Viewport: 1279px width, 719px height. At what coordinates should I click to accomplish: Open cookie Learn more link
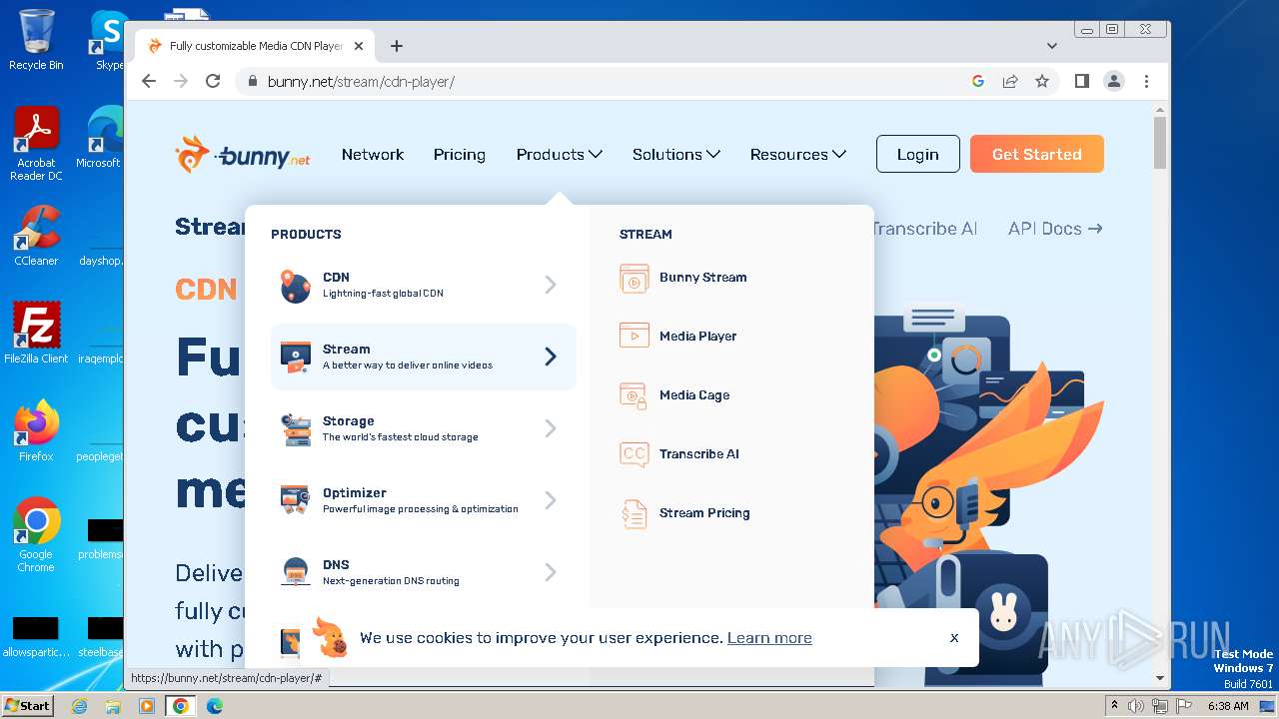(x=769, y=638)
